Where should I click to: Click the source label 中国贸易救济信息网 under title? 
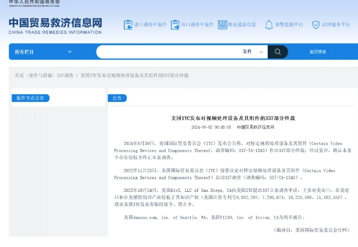pyautogui.click(x=255, y=127)
